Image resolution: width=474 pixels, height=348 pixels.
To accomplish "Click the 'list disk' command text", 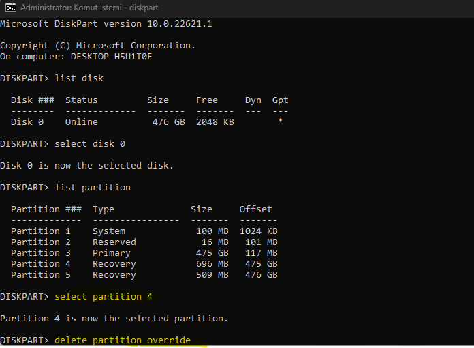I will [79, 78].
